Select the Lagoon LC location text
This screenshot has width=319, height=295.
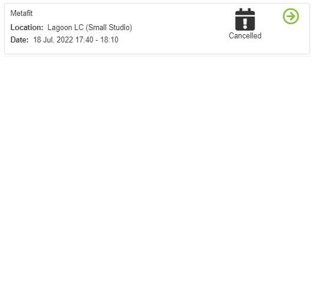pyautogui.click(x=65, y=28)
